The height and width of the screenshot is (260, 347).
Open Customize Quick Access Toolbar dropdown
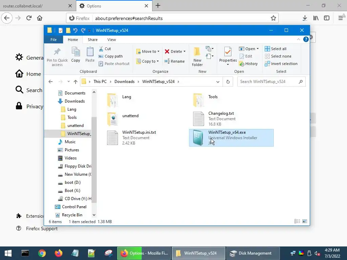pos(89,30)
